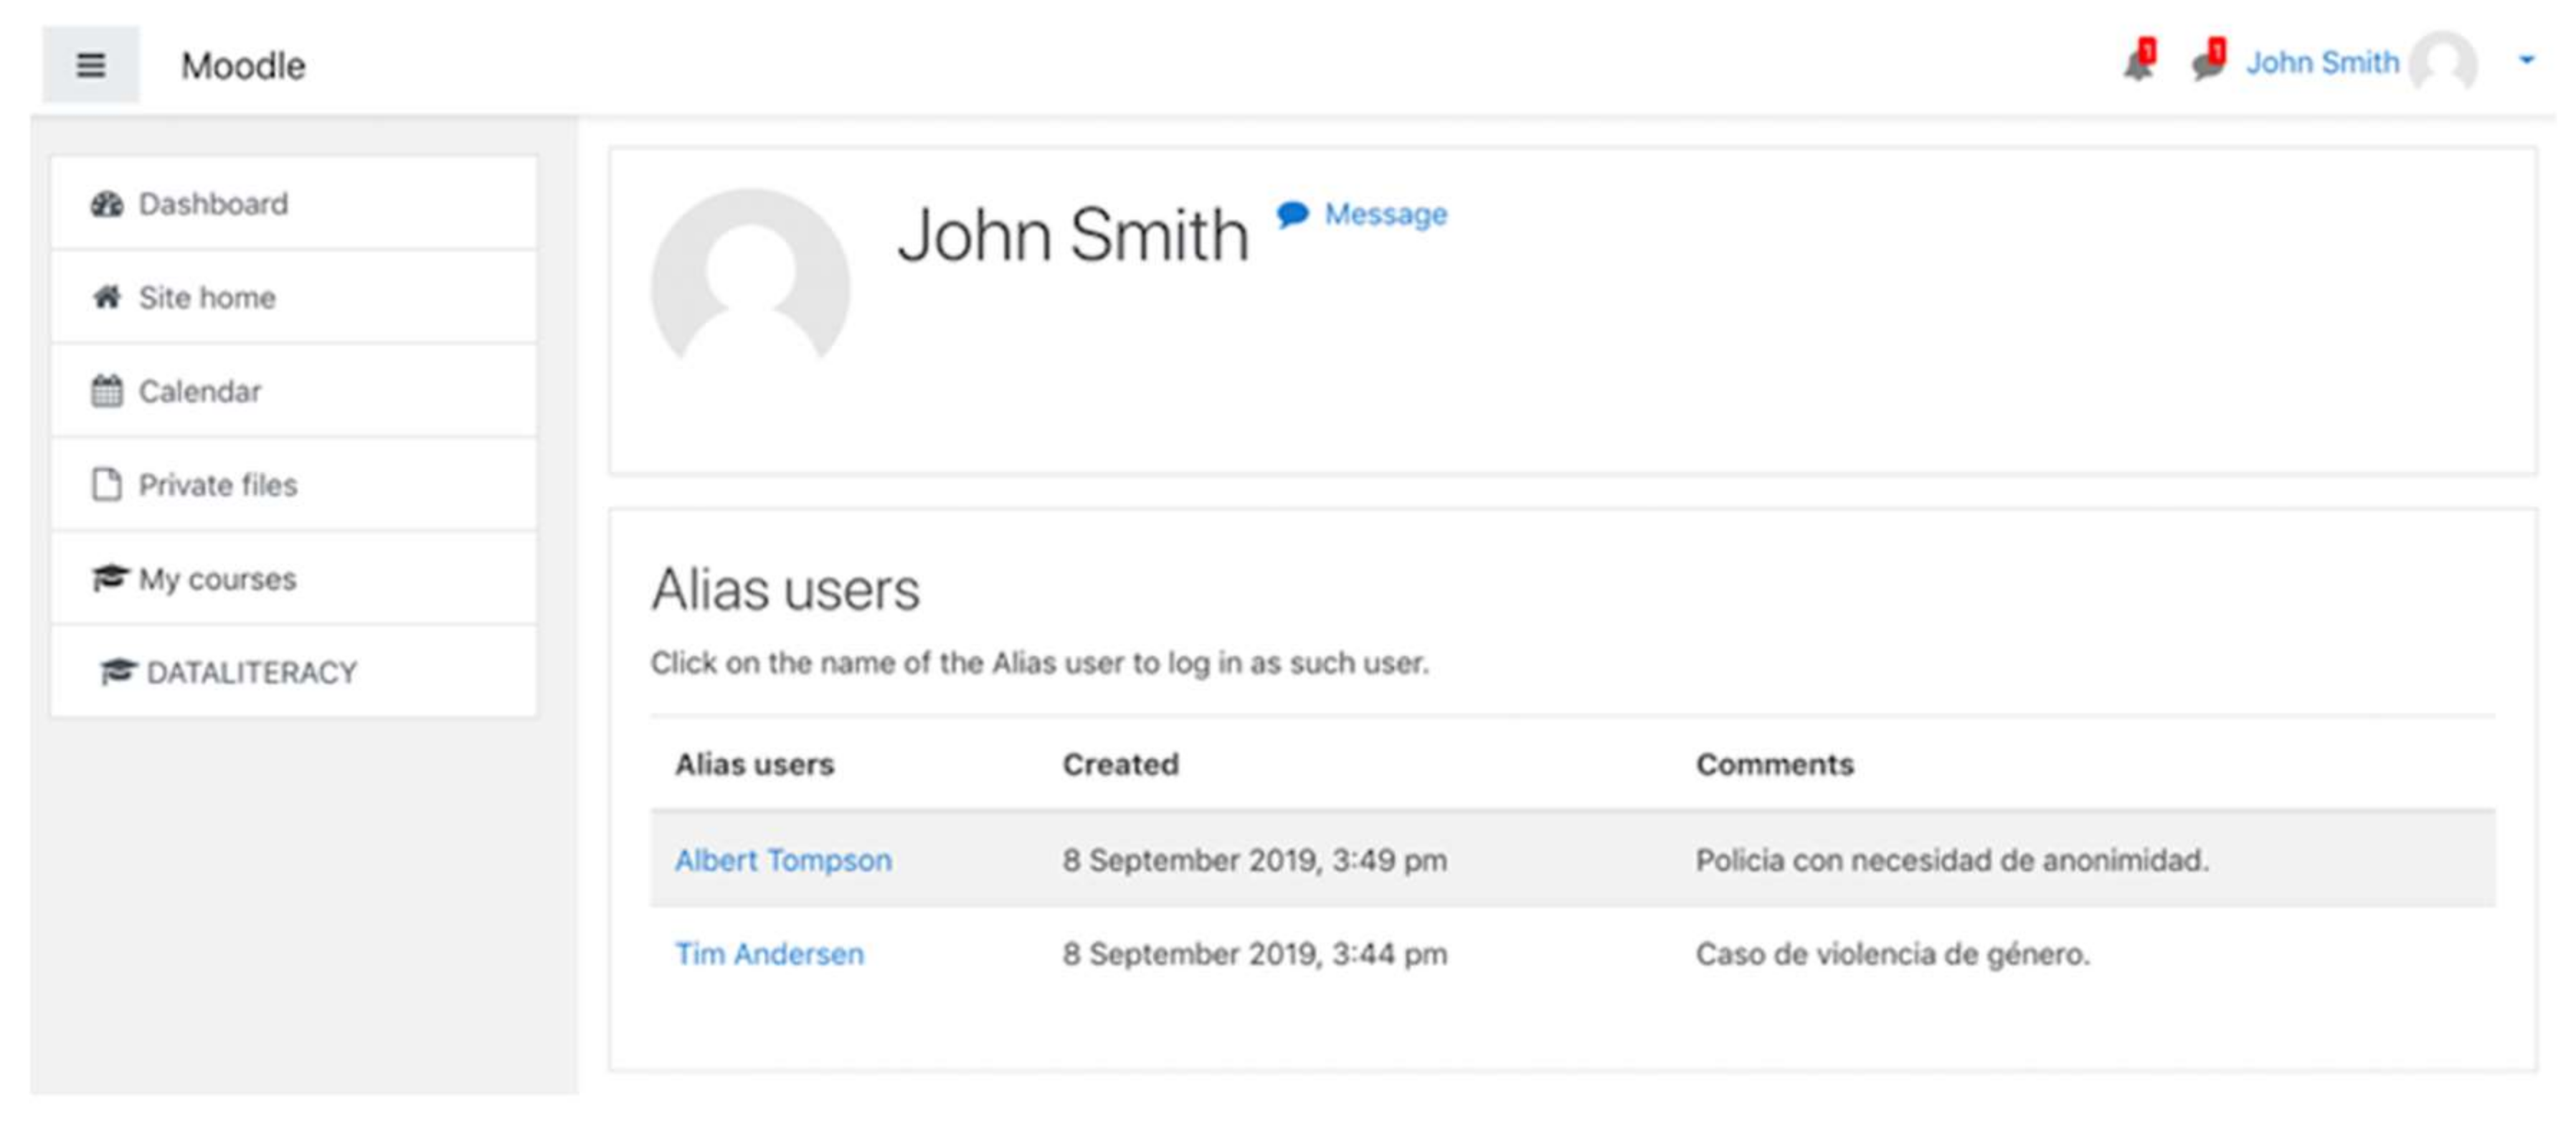Click the John Smith name in header
The image size is (2576, 1122).
2322,63
